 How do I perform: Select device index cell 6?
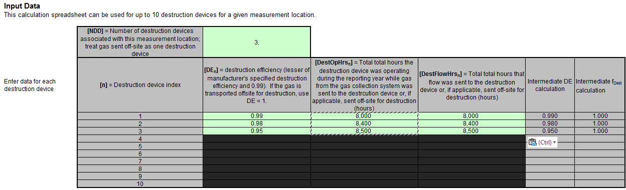[140, 153]
